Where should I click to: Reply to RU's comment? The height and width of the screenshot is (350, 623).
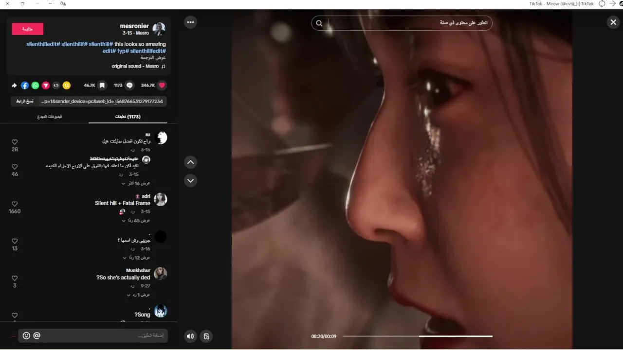coord(132,150)
